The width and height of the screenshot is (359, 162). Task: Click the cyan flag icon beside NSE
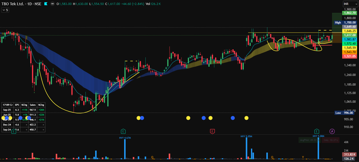pyautogui.click(x=45, y=4)
